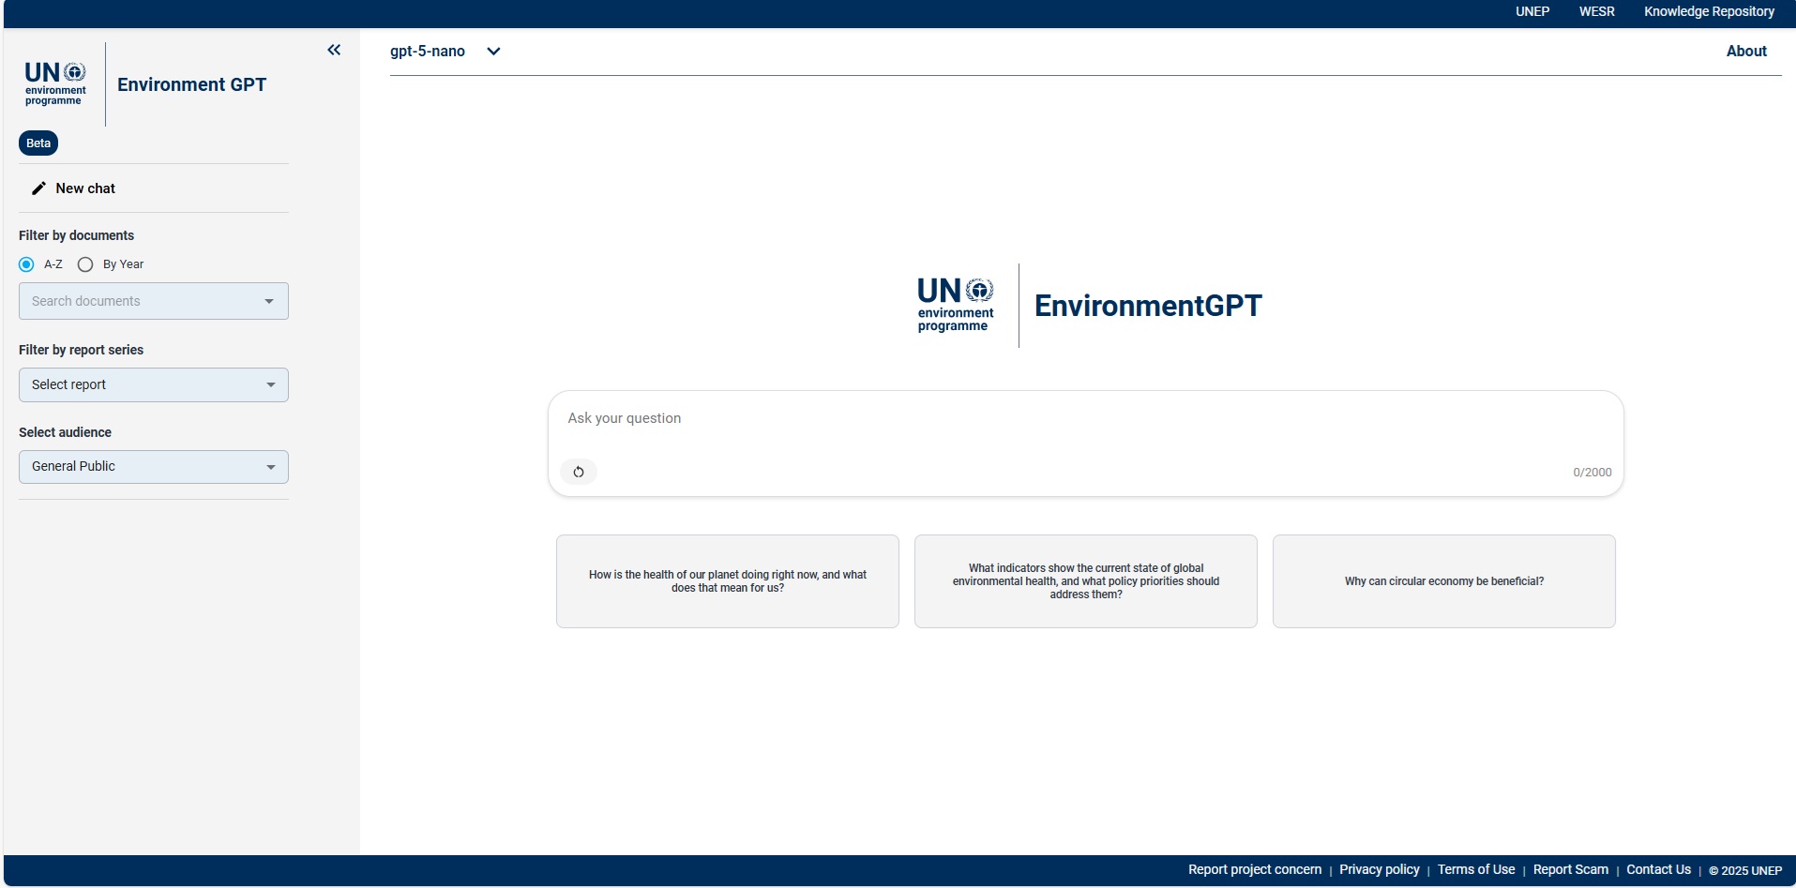This screenshot has width=1796, height=888.
Task: Open the About page link
Action: (1745, 52)
